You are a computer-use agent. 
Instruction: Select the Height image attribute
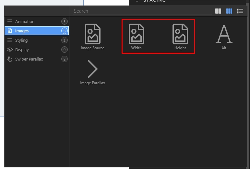point(180,37)
